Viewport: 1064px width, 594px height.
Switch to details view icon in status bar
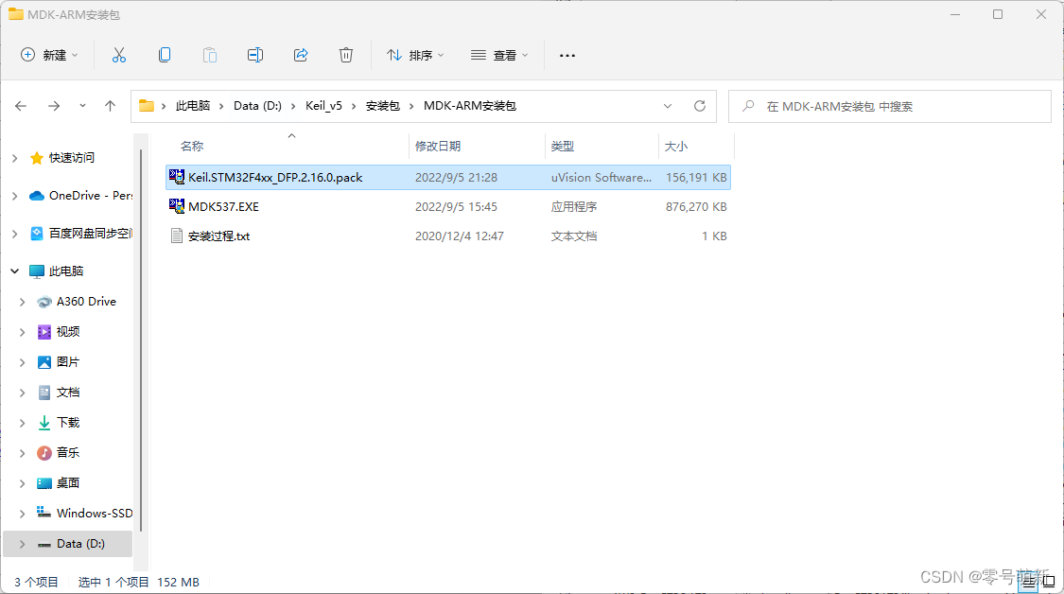pos(1029,582)
